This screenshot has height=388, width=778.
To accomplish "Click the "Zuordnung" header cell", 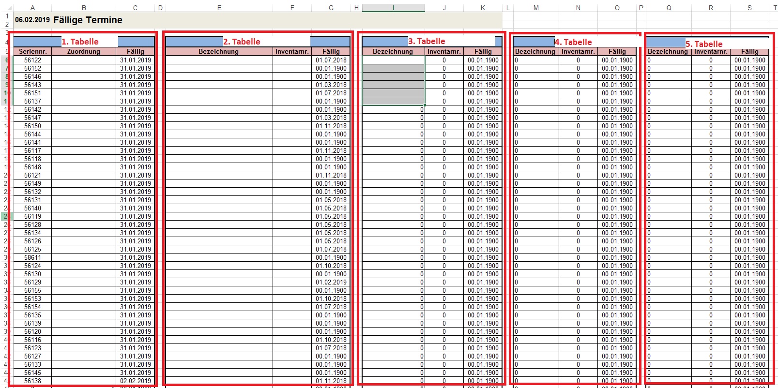I will click(x=84, y=51).
